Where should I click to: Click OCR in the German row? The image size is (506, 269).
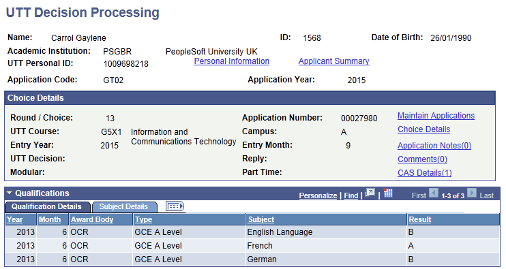[79, 259]
